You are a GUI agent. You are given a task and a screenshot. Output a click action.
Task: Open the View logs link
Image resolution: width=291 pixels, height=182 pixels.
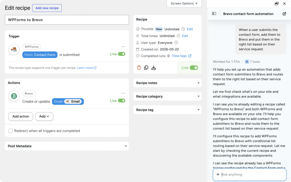pyautogui.click(x=179, y=56)
